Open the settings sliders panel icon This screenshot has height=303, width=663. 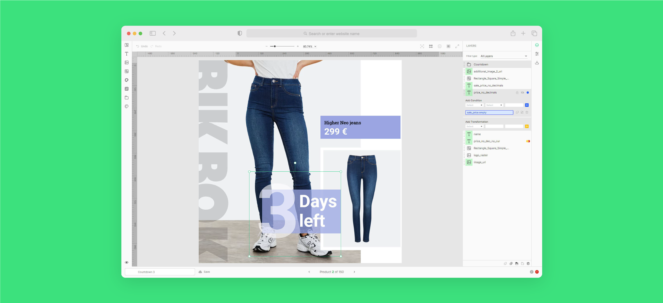537,54
